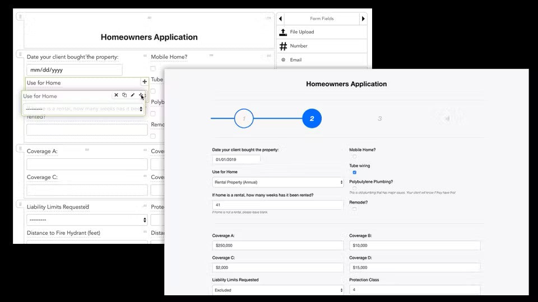Uncheck the Tube wiring checkbox
This screenshot has height=302, width=538.
click(354, 172)
